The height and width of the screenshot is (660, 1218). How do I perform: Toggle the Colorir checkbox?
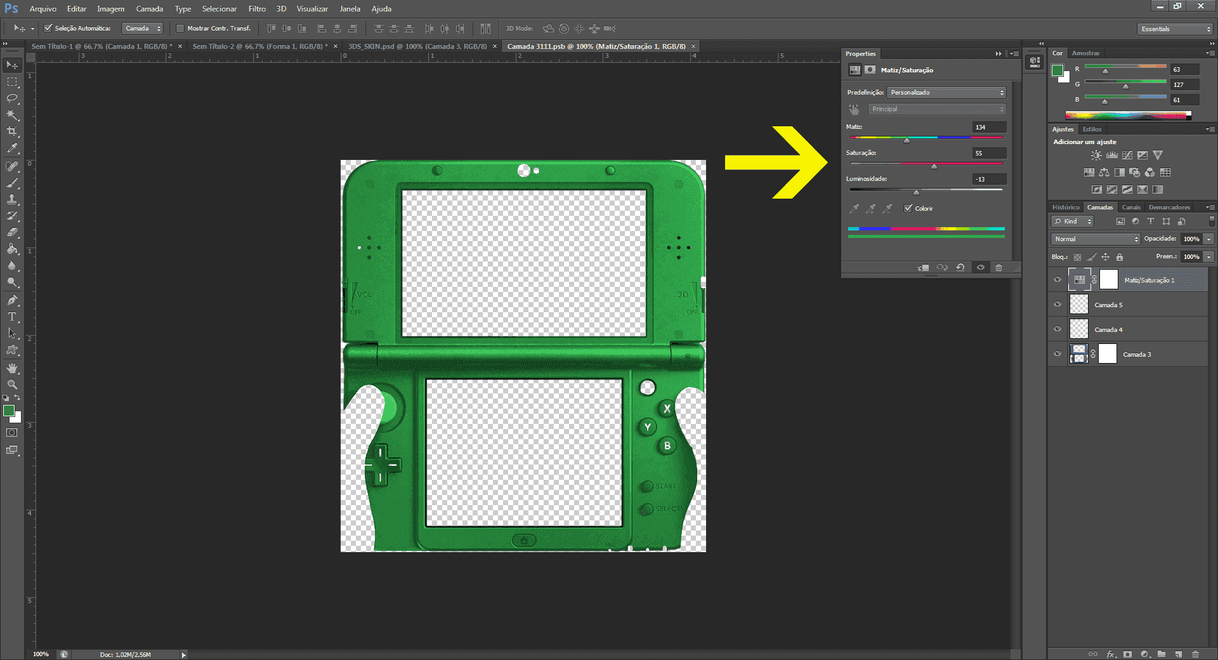tap(908, 209)
